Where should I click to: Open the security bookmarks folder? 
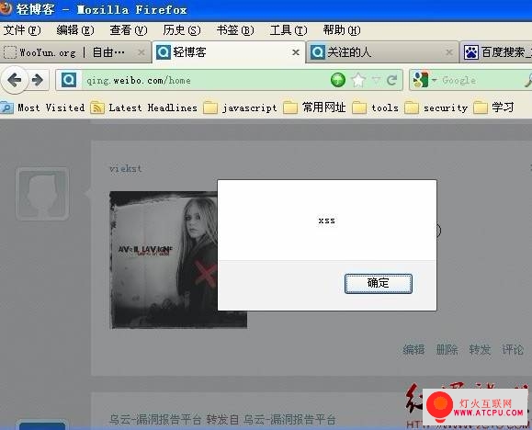pos(436,107)
